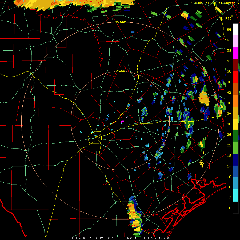Click the 42 value on the legend
The width and height of the screenshot is (240, 240).
pos(229,93)
